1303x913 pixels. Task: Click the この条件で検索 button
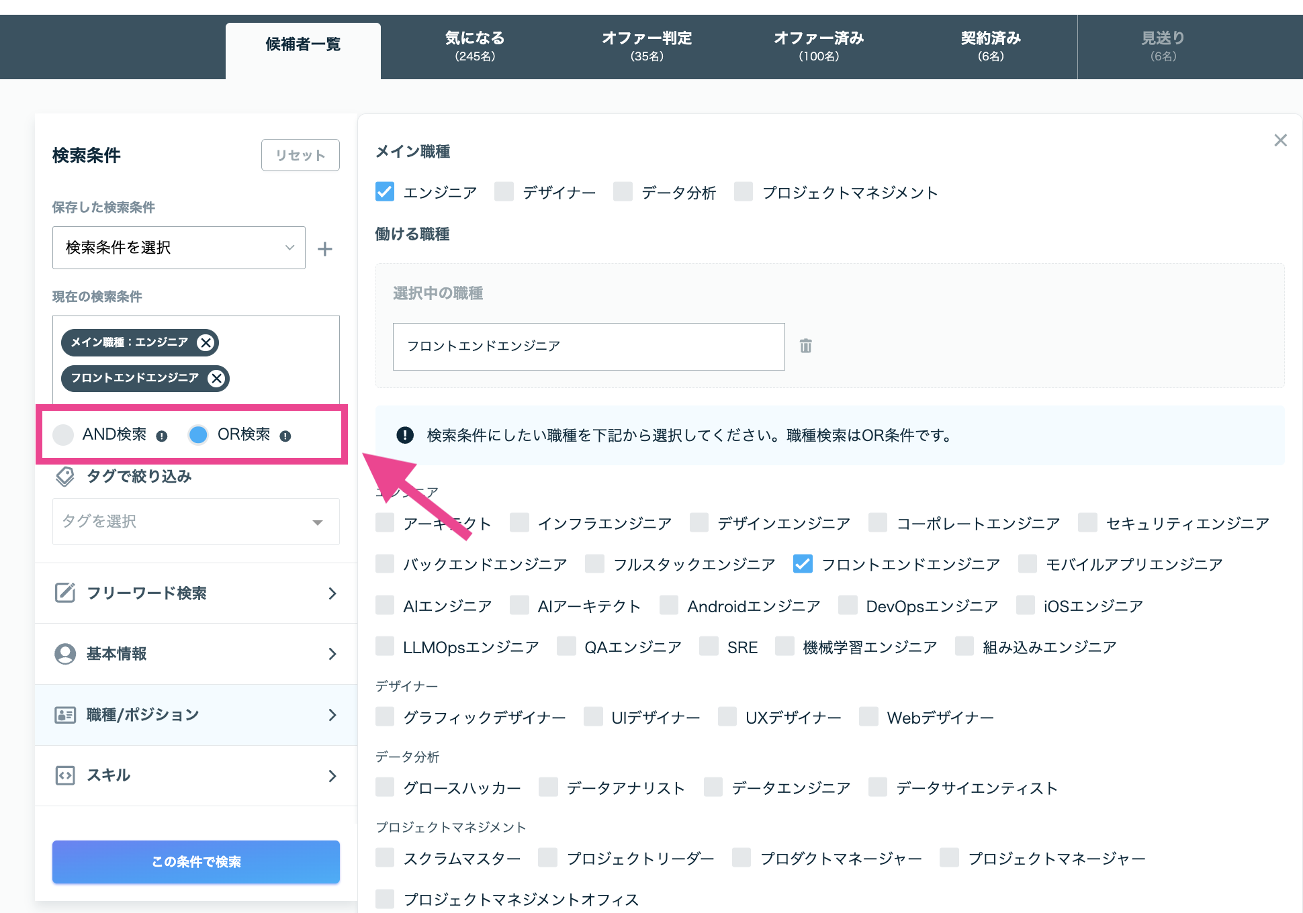click(x=196, y=862)
